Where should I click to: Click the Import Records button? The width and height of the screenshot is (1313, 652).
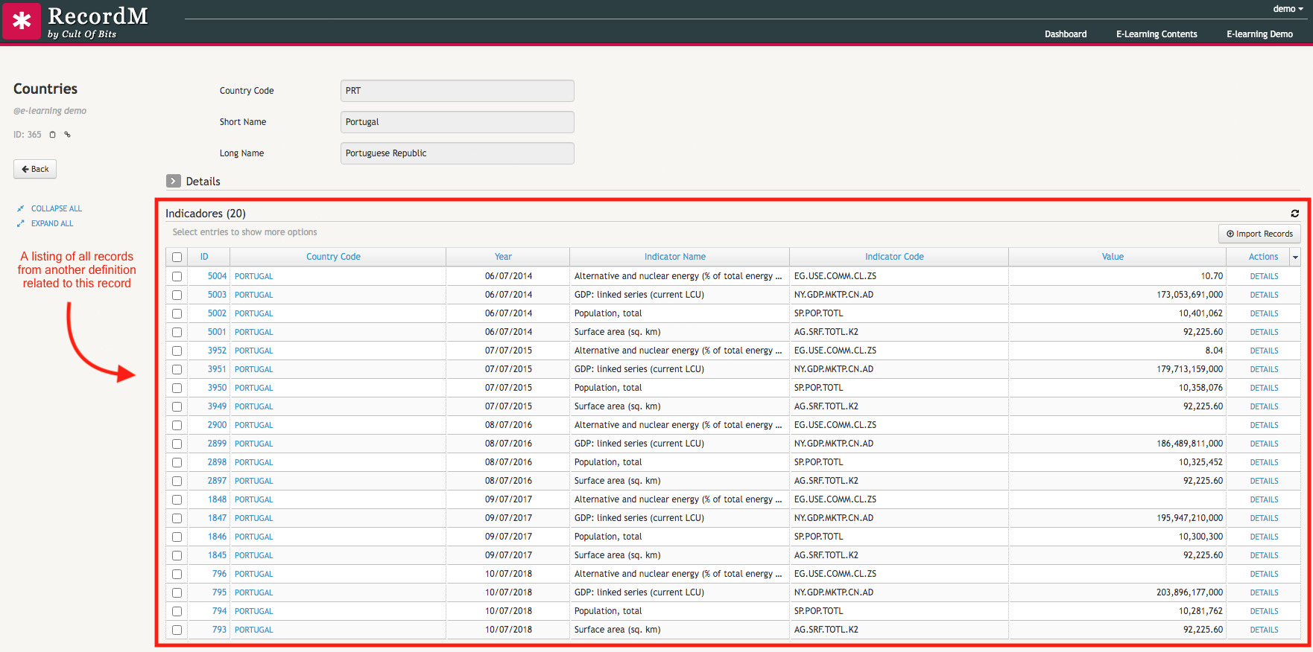[1259, 234]
